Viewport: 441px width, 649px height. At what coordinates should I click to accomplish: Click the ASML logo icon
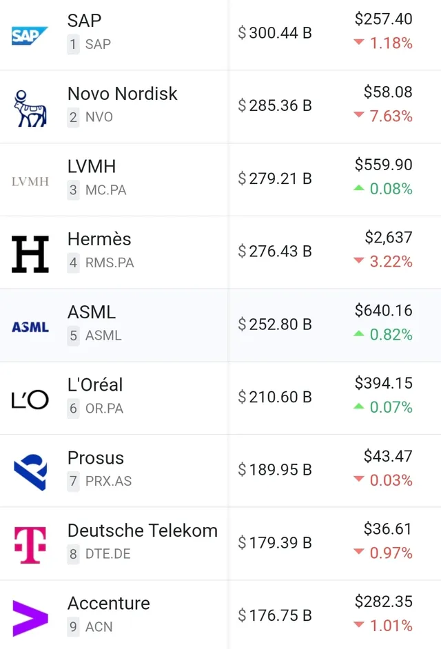click(x=30, y=326)
